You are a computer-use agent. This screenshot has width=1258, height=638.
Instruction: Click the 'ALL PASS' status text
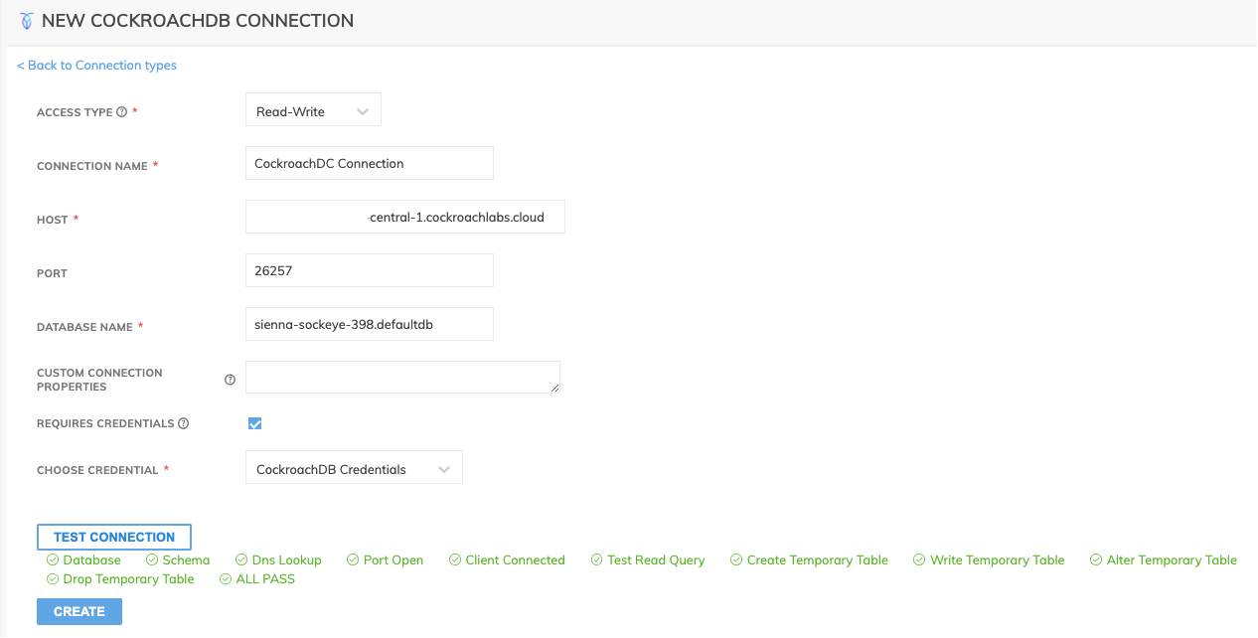pos(265,579)
